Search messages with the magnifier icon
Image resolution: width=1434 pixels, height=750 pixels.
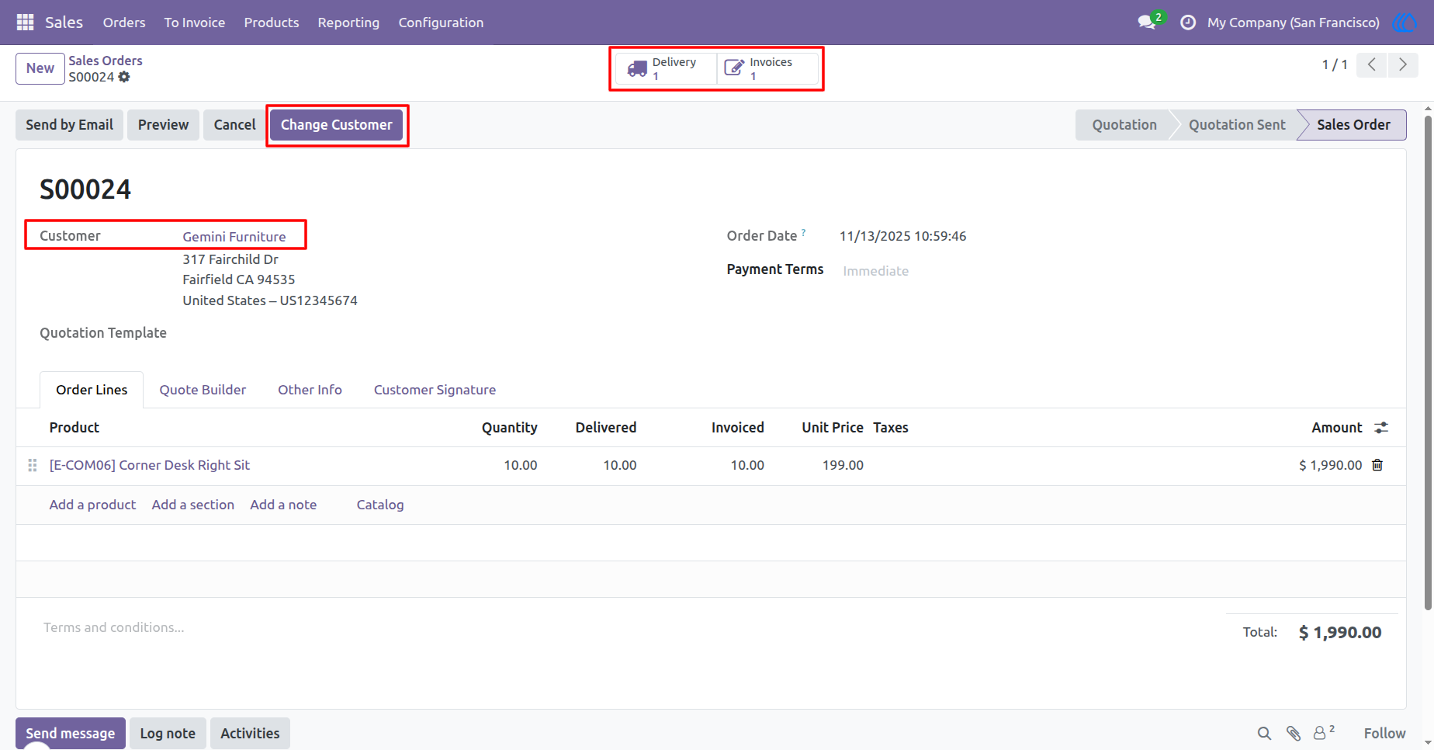pyautogui.click(x=1264, y=733)
